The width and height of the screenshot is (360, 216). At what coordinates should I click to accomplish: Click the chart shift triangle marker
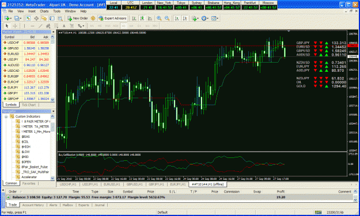tap(289, 31)
